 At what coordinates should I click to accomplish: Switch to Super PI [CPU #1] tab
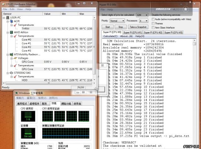133,32
